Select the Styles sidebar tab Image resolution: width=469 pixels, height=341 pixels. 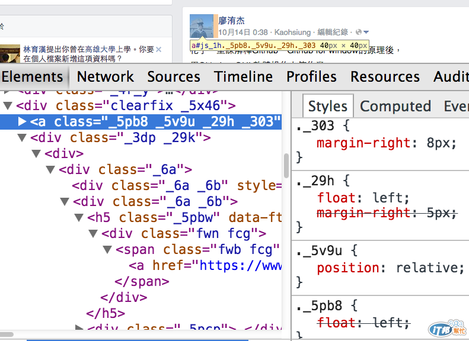[328, 106]
